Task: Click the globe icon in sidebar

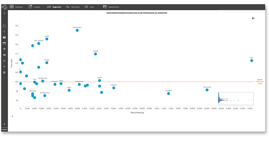Action: click(4, 49)
